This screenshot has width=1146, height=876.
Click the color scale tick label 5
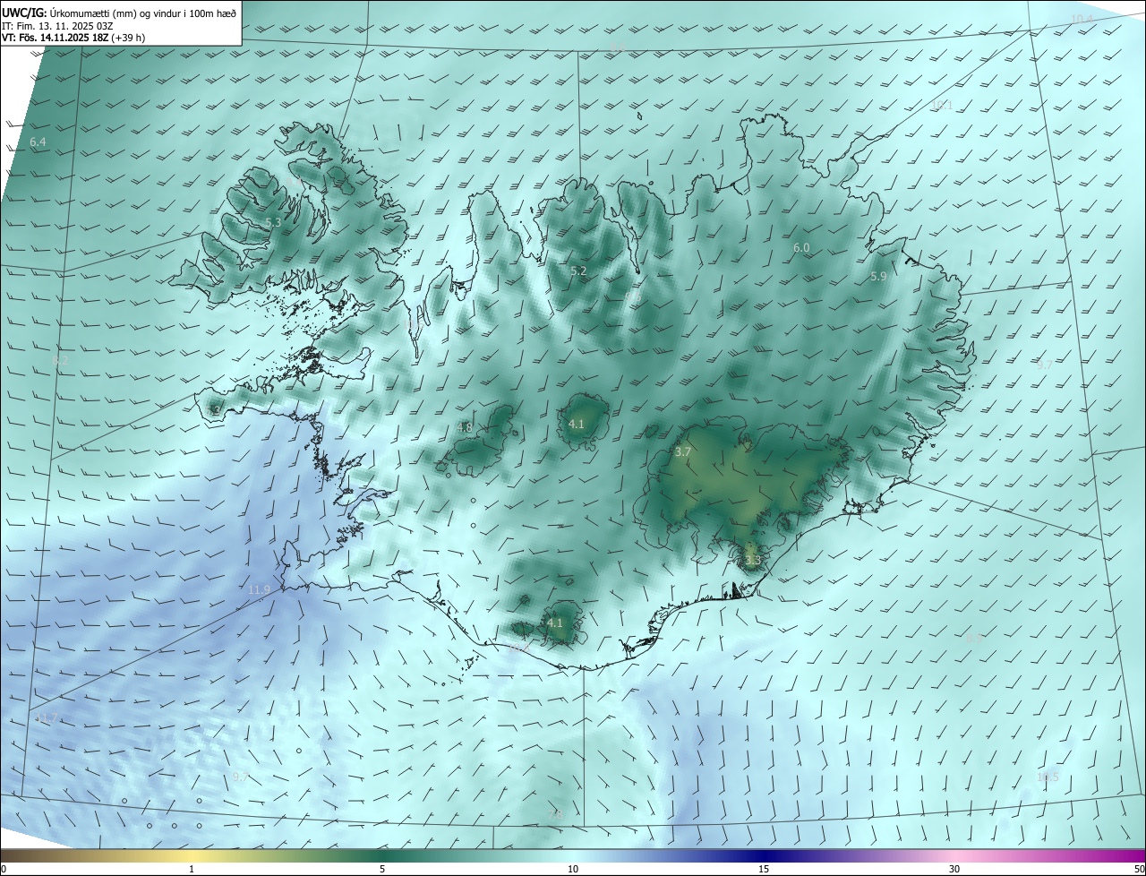382,869
